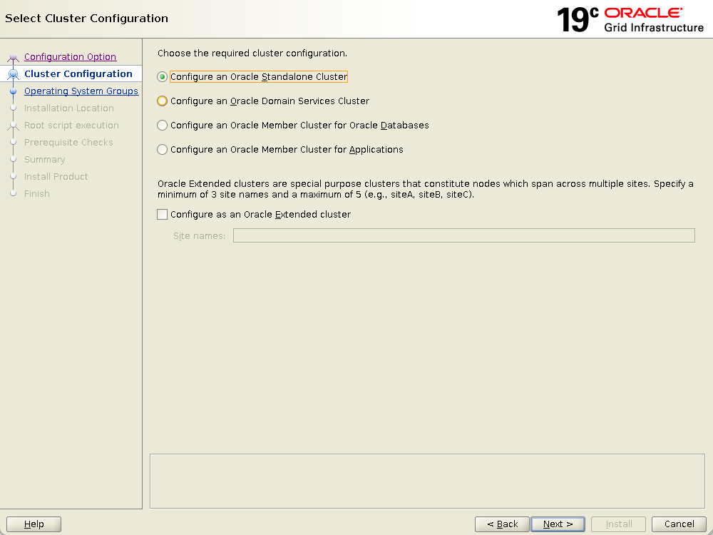The image size is (713, 535).
Task: Select Configure an Oracle Standalone Cluster
Action: (x=163, y=77)
